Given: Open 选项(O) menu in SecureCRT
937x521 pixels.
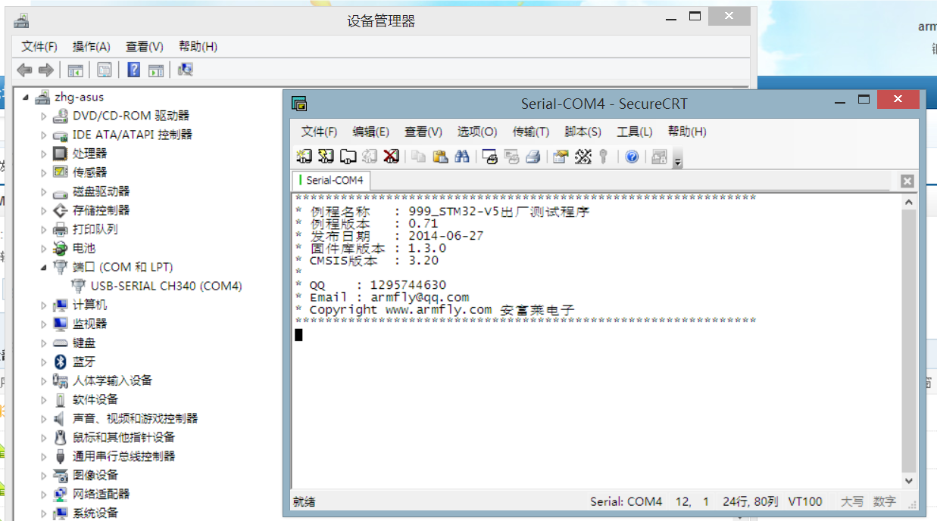Looking at the screenshot, I should coord(477,132).
